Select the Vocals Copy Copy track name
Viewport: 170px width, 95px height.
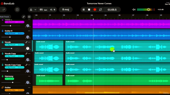click(x=13, y=65)
